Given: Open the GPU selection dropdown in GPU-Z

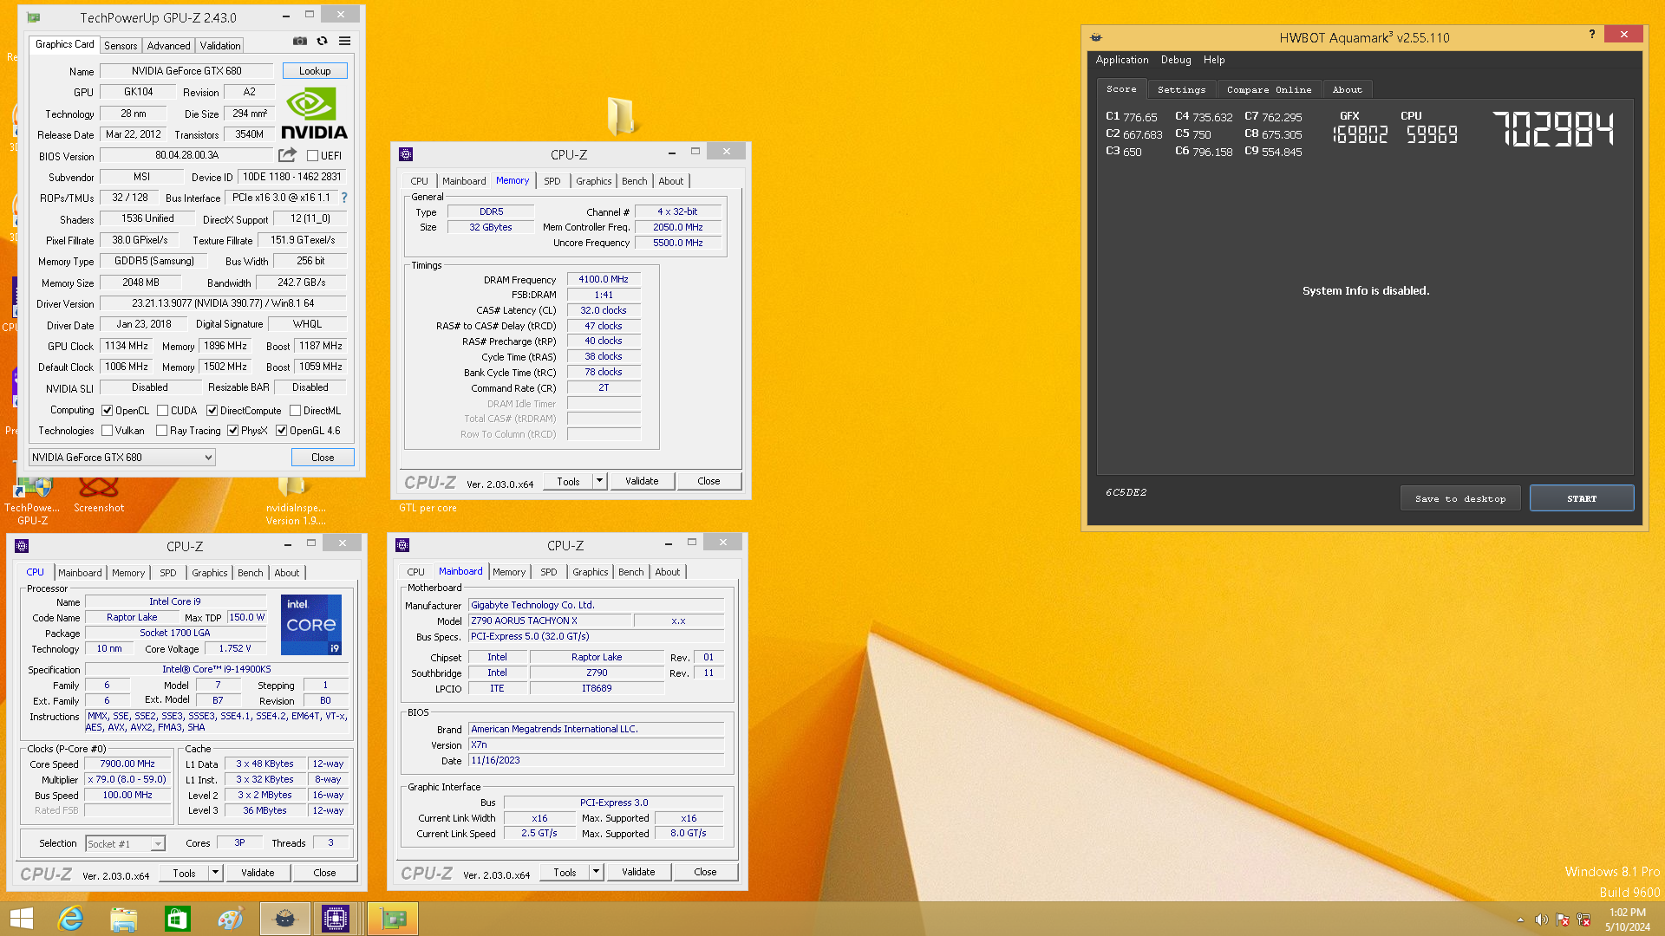Looking at the screenshot, I should [122, 458].
